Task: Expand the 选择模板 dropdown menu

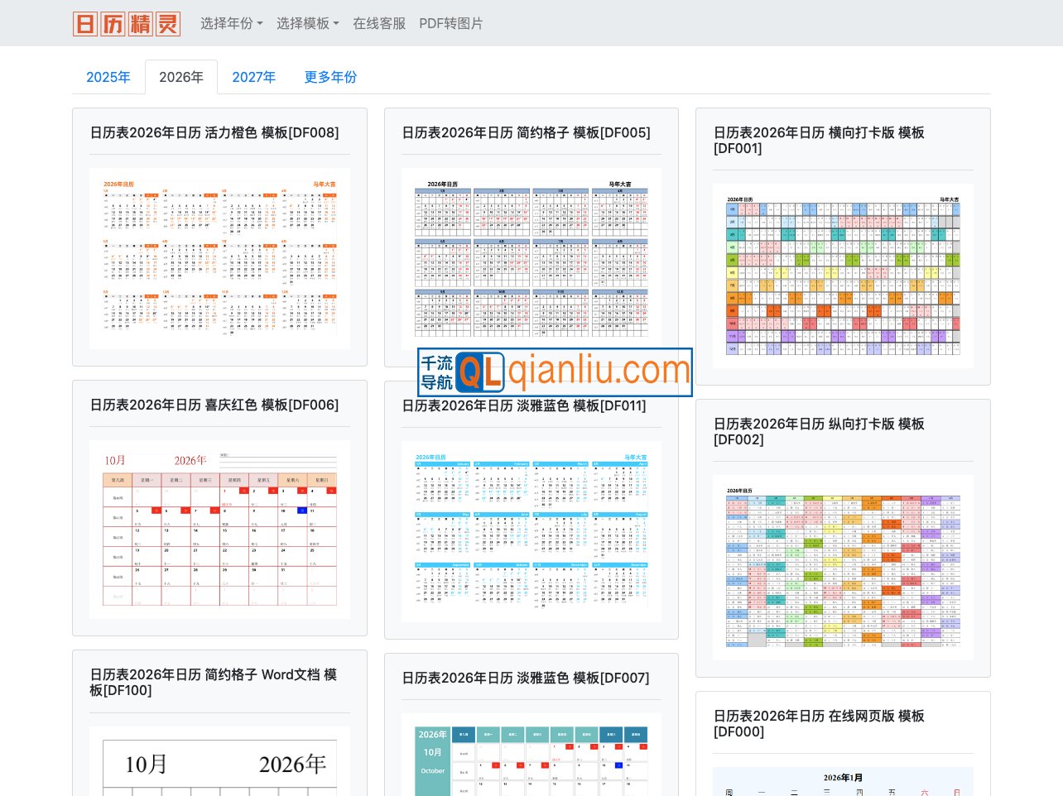Action: [307, 23]
